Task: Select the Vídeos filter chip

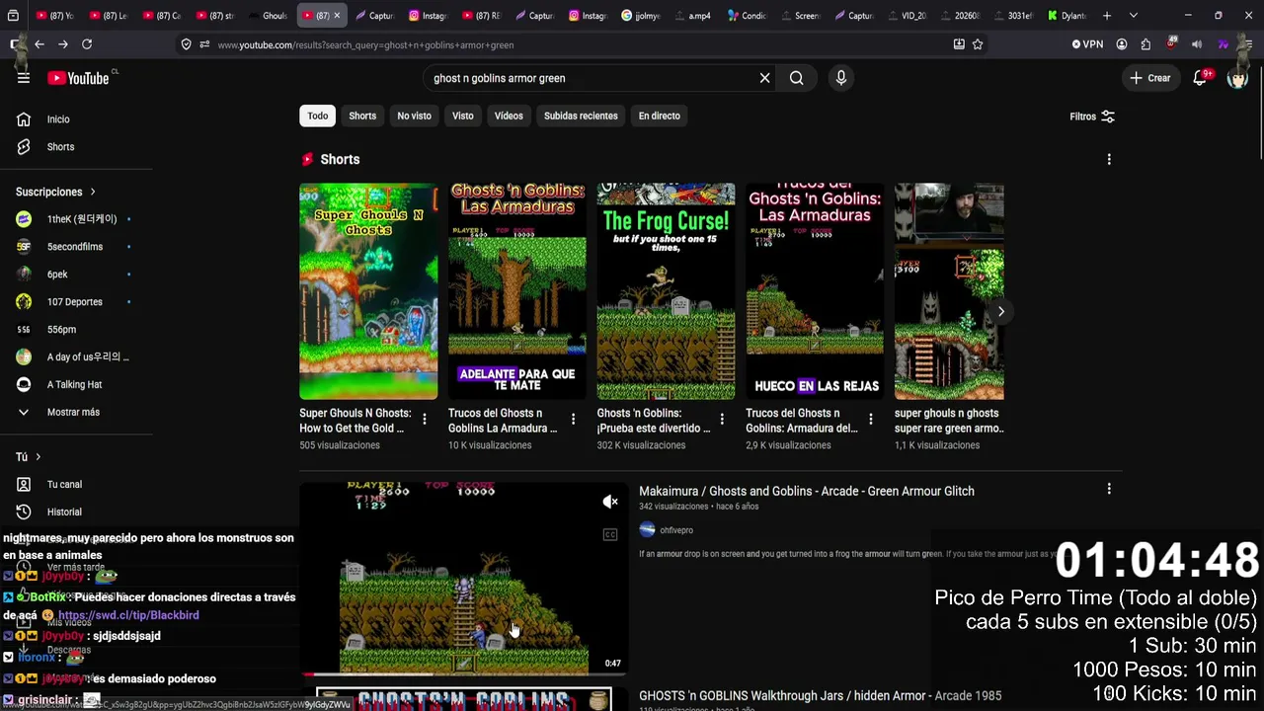Action: (509, 116)
